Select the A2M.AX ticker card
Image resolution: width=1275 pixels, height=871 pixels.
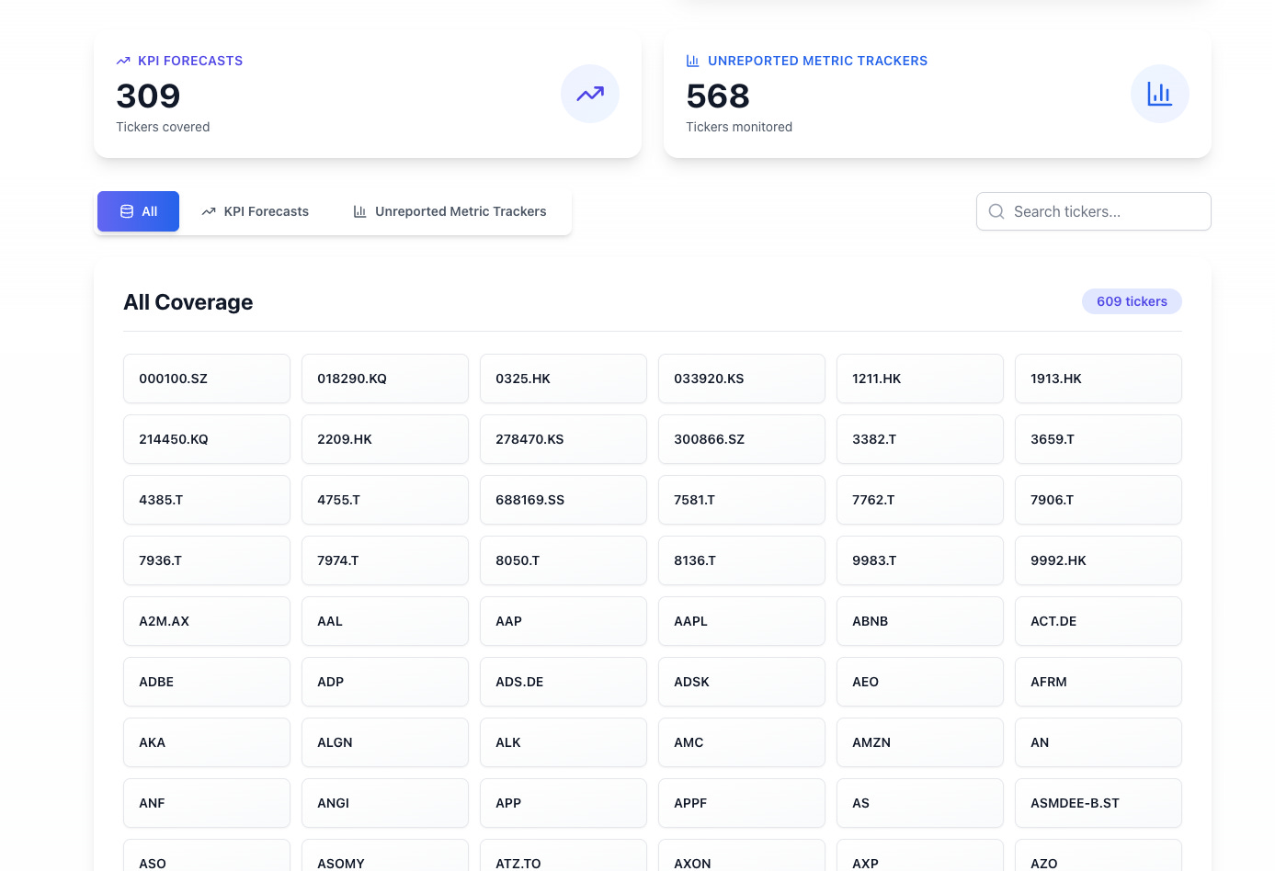click(207, 621)
